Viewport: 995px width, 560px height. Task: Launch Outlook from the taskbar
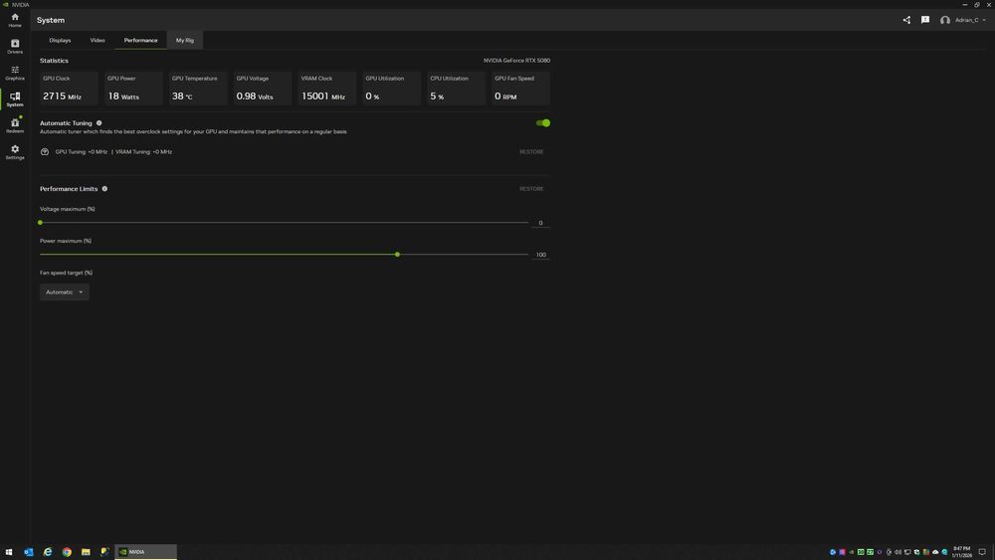click(x=29, y=552)
